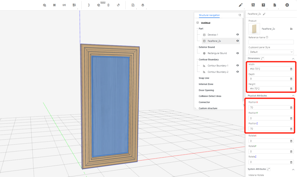
Task: Collapse the Physical Attributes section
Action: [x=293, y=96]
